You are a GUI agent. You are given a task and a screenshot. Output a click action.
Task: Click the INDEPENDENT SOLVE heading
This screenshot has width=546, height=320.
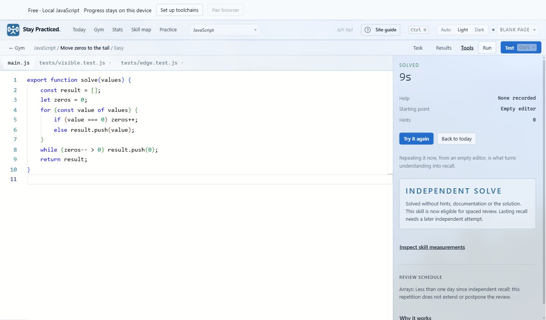453,191
